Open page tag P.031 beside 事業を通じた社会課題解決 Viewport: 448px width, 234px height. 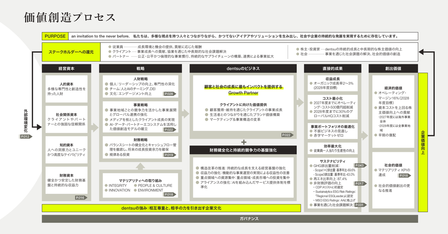pos(360,205)
